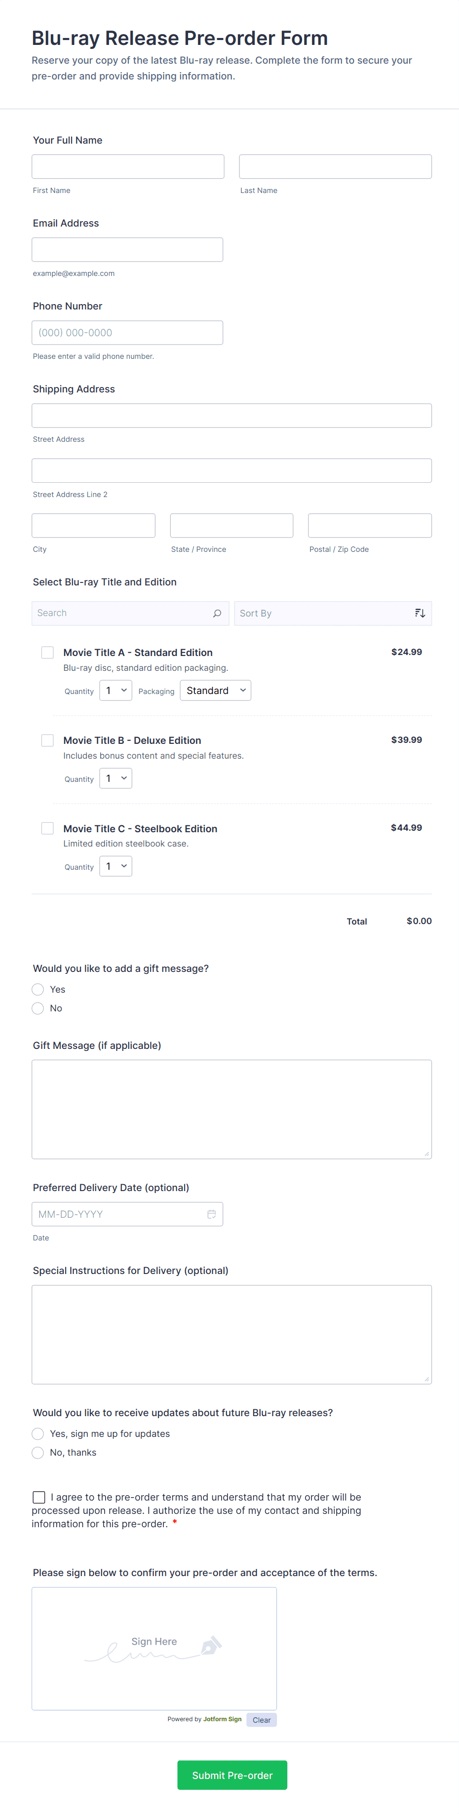This screenshot has width=459, height=1814.
Task: Open quantity dropdown for Steelbook Edition
Action: (115, 866)
